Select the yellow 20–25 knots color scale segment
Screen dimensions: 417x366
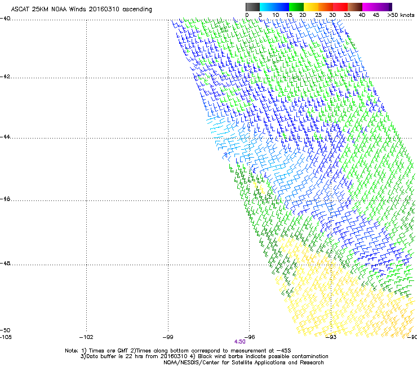coord(311,7)
